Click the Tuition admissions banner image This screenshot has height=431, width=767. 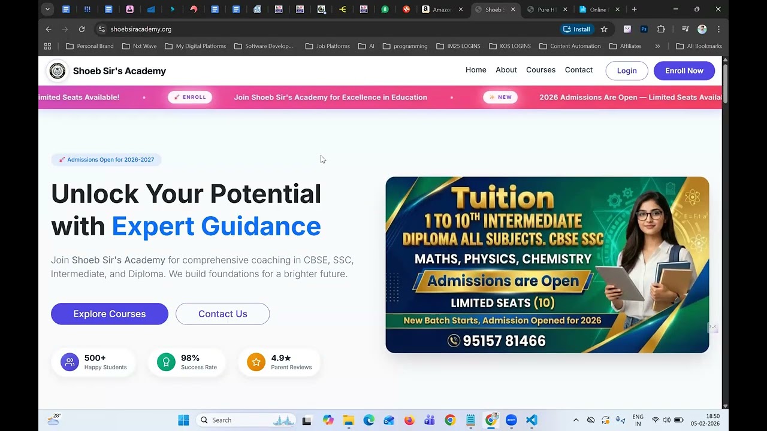547,265
